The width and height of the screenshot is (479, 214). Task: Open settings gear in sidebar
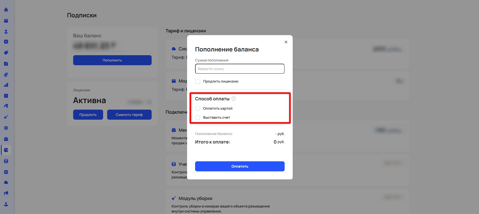point(6,128)
